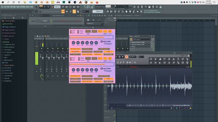Open the Pattern 1 selector dropdown
Screen dimensions: 218x122
[x=98, y=12]
